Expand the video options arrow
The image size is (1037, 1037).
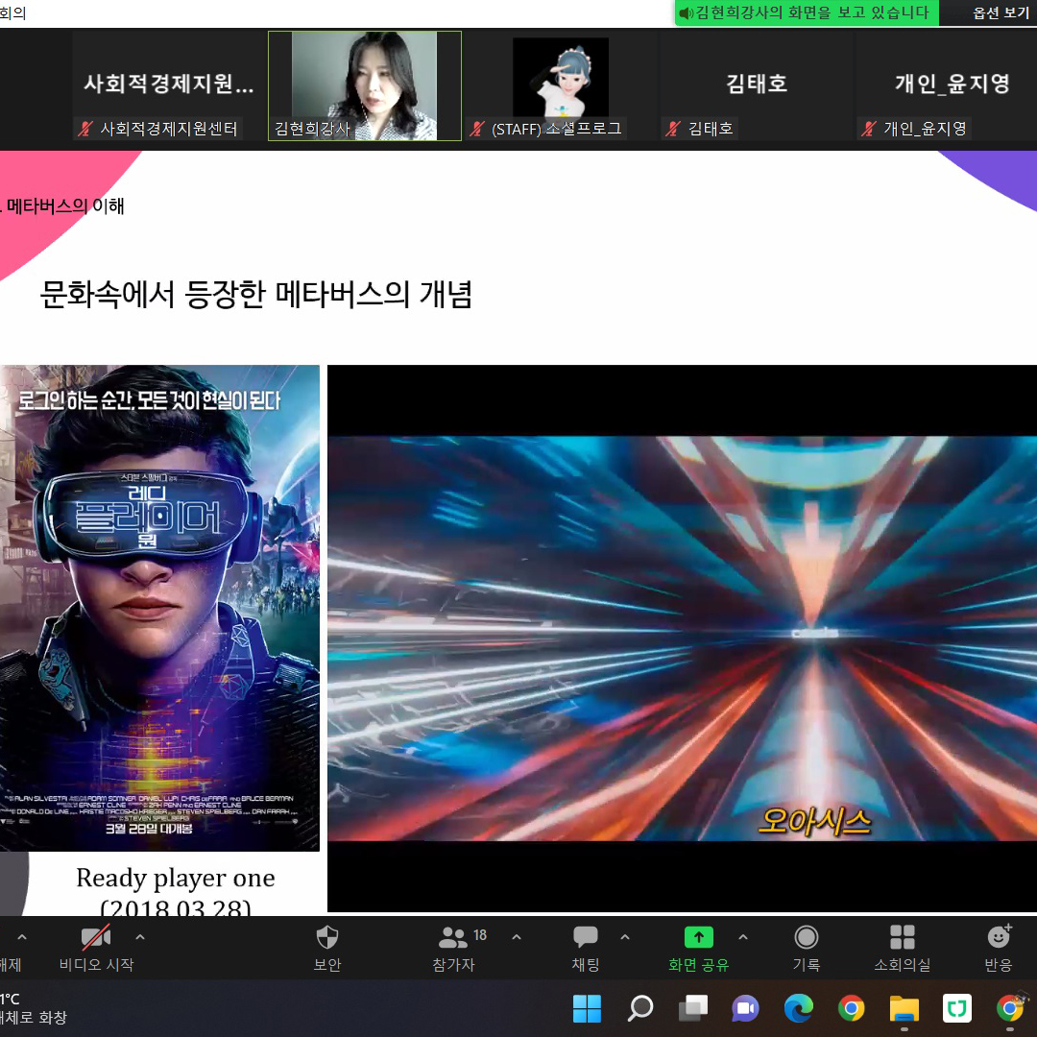point(140,937)
